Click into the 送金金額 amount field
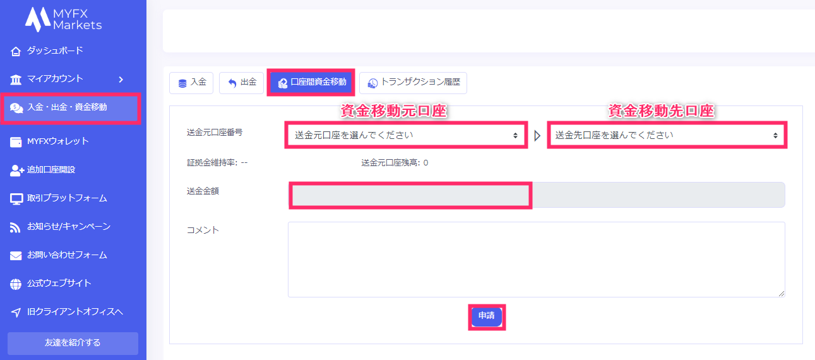Screen dimensions: 815x360 537,195
